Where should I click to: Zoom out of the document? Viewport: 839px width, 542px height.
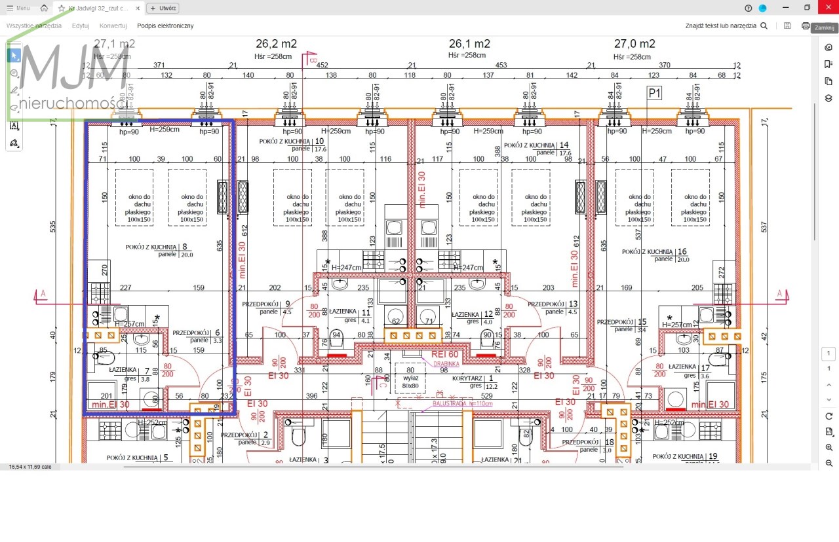tap(829, 463)
